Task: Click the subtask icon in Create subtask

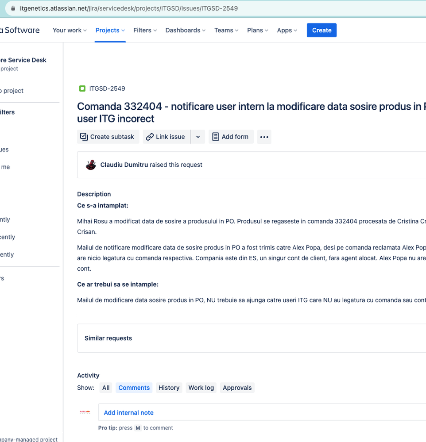Action: (84, 137)
